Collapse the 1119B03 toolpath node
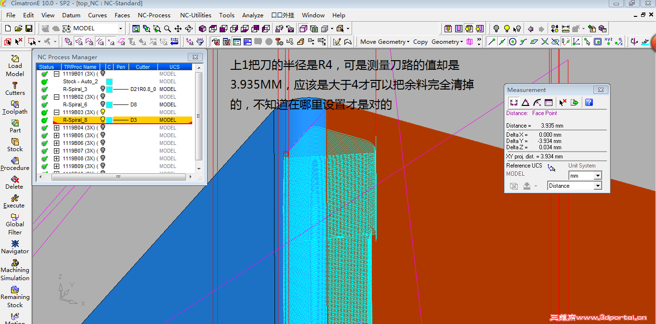656x324 pixels. click(x=56, y=112)
